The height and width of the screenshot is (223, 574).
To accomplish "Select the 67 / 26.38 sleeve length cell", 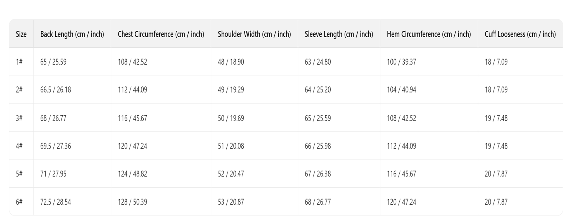I will tap(318, 174).
